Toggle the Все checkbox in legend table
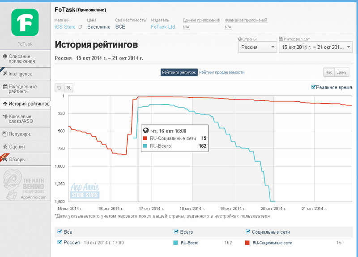 (x=60, y=231)
